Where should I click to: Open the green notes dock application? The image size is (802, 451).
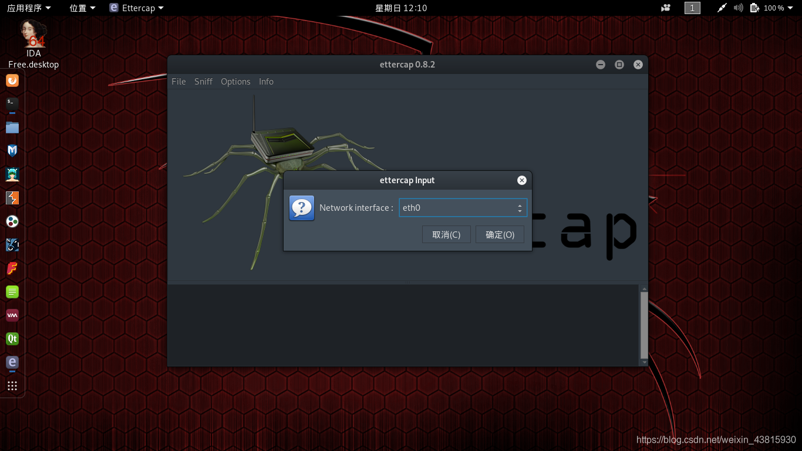point(12,292)
